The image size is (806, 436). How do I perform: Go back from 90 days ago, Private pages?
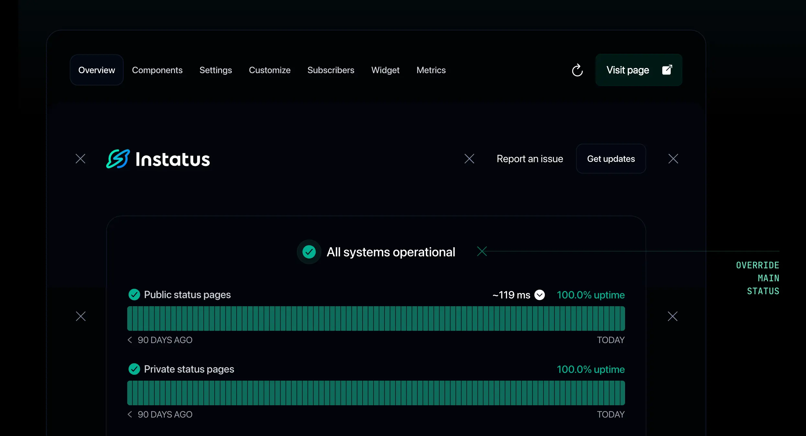tap(130, 414)
